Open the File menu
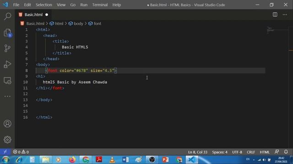 pos(16,5)
